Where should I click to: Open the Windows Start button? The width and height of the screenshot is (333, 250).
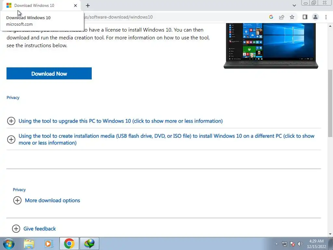coord(9,243)
